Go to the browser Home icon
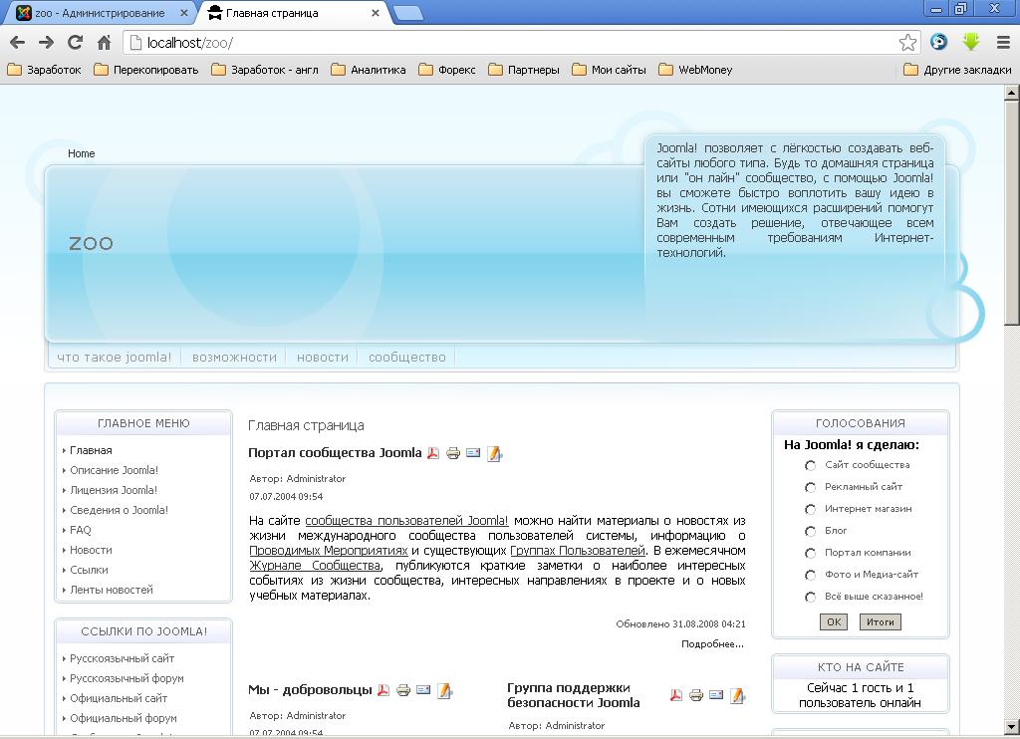 pyautogui.click(x=104, y=43)
